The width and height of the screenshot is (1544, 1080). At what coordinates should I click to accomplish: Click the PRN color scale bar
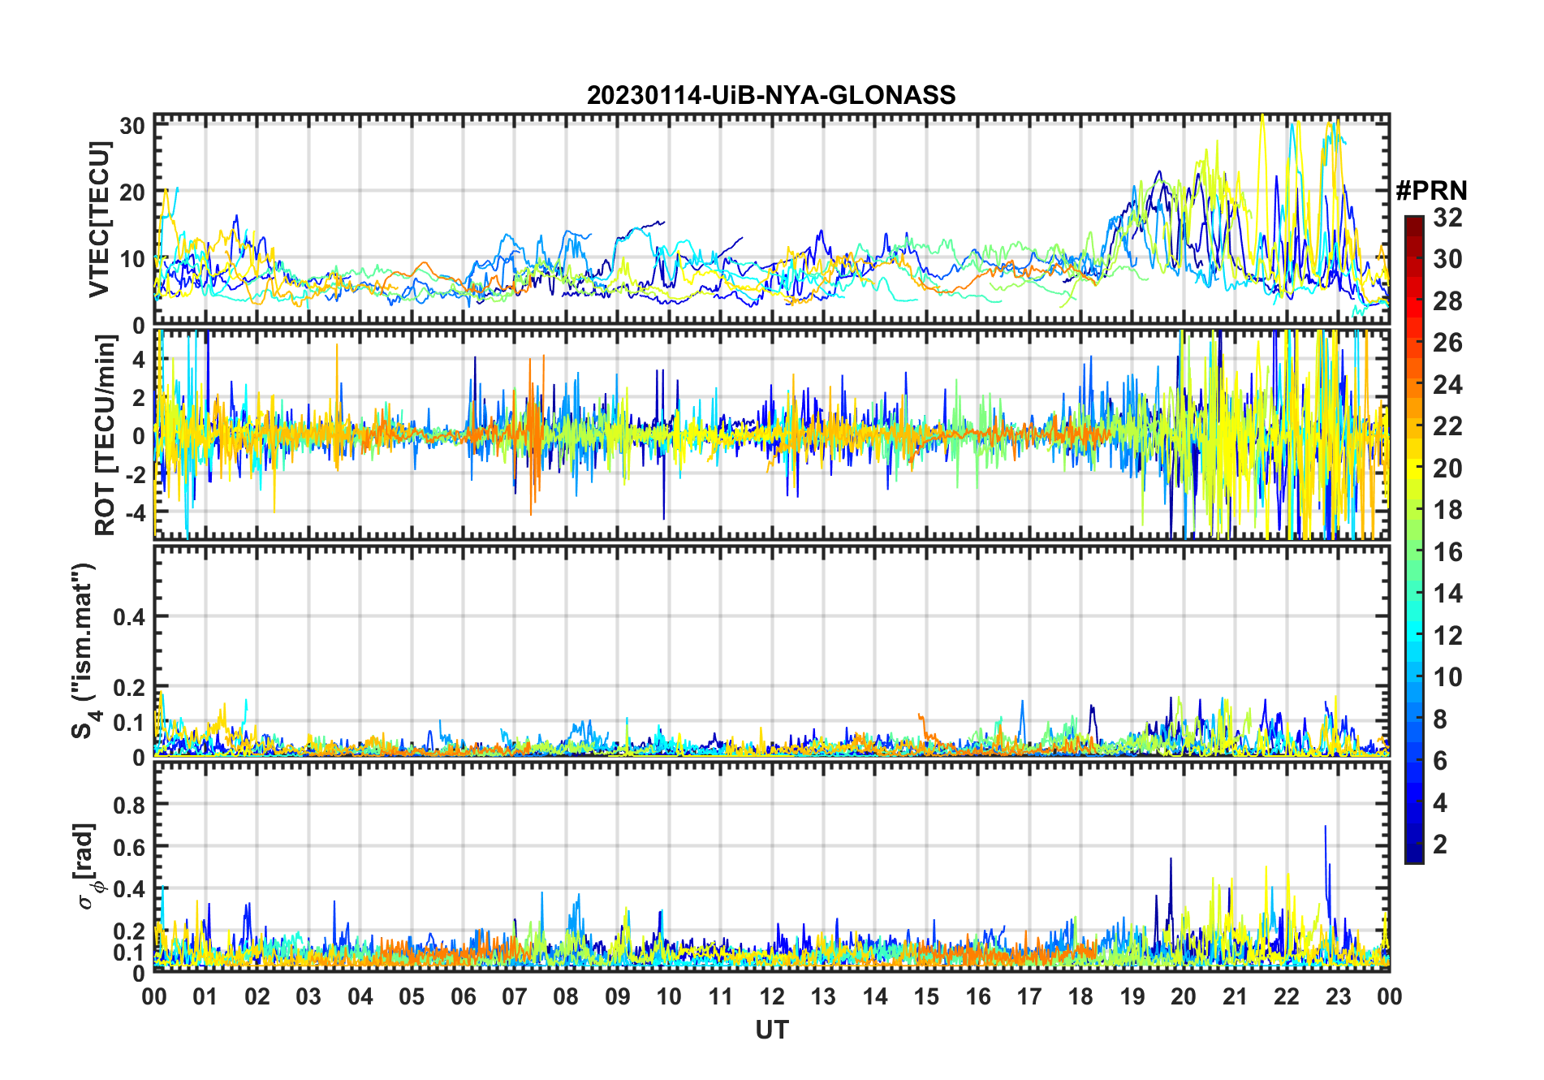[x=1414, y=539]
